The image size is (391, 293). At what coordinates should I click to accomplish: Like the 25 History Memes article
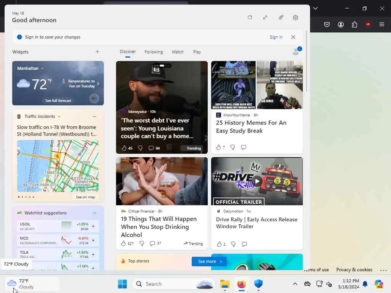point(218,147)
